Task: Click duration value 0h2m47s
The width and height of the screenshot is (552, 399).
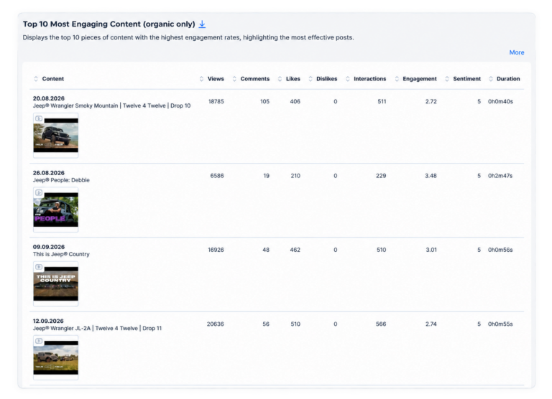Action: tap(500, 176)
